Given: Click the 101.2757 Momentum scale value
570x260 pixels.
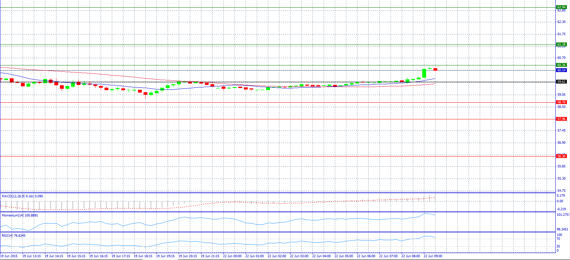Looking at the screenshot, I should point(563,215).
